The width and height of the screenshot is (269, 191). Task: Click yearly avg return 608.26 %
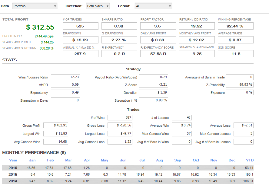pyautogui.click(x=46, y=48)
